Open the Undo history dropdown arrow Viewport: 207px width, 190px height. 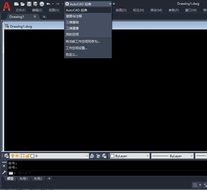(53, 4)
